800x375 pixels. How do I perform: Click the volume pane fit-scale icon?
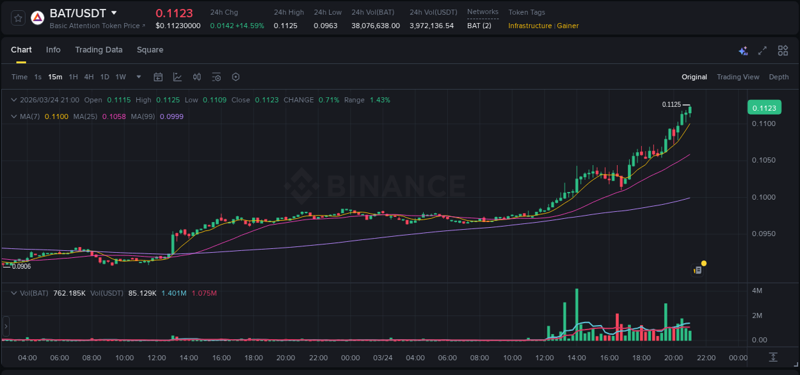(773, 356)
